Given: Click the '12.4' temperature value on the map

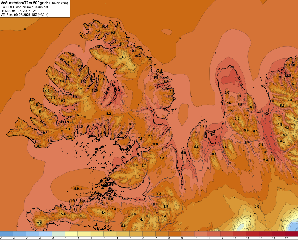Looking at the screenshot, I should 213,143.
